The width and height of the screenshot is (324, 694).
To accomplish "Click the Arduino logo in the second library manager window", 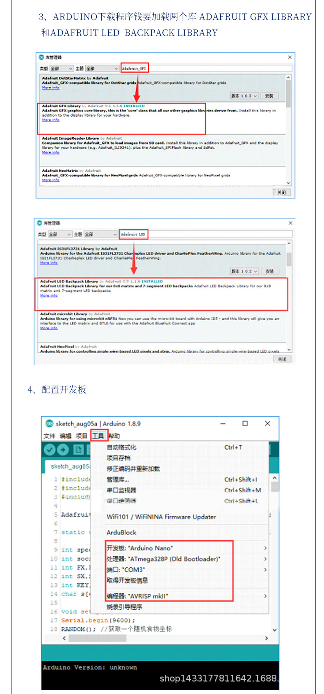I will [x=40, y=223].
